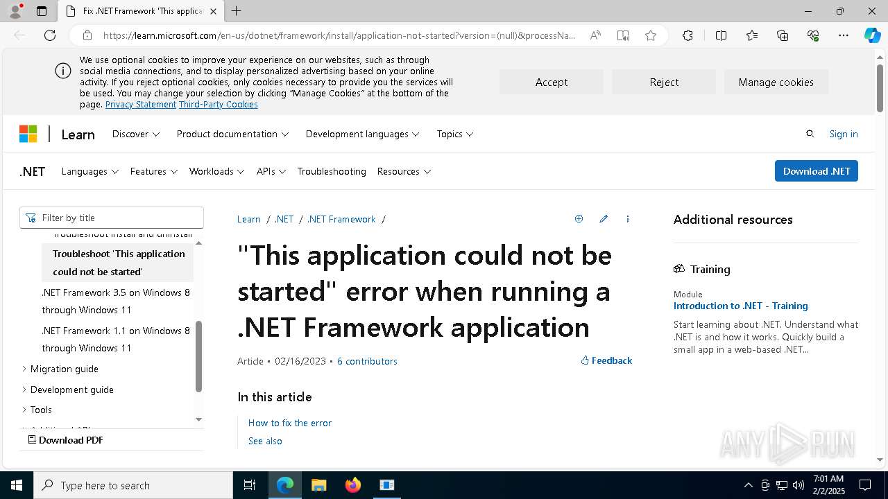Open Collections panel
Image resolution: width=888 pixels, height=499 pixels.
[x=783, y=35]
